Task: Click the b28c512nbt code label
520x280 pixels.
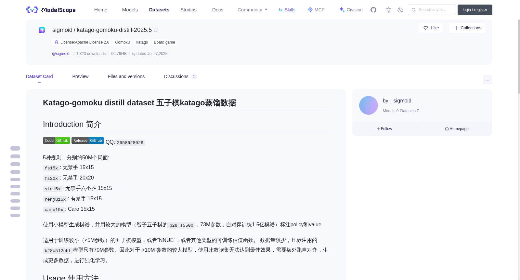Action: click(x=58, y=251)
